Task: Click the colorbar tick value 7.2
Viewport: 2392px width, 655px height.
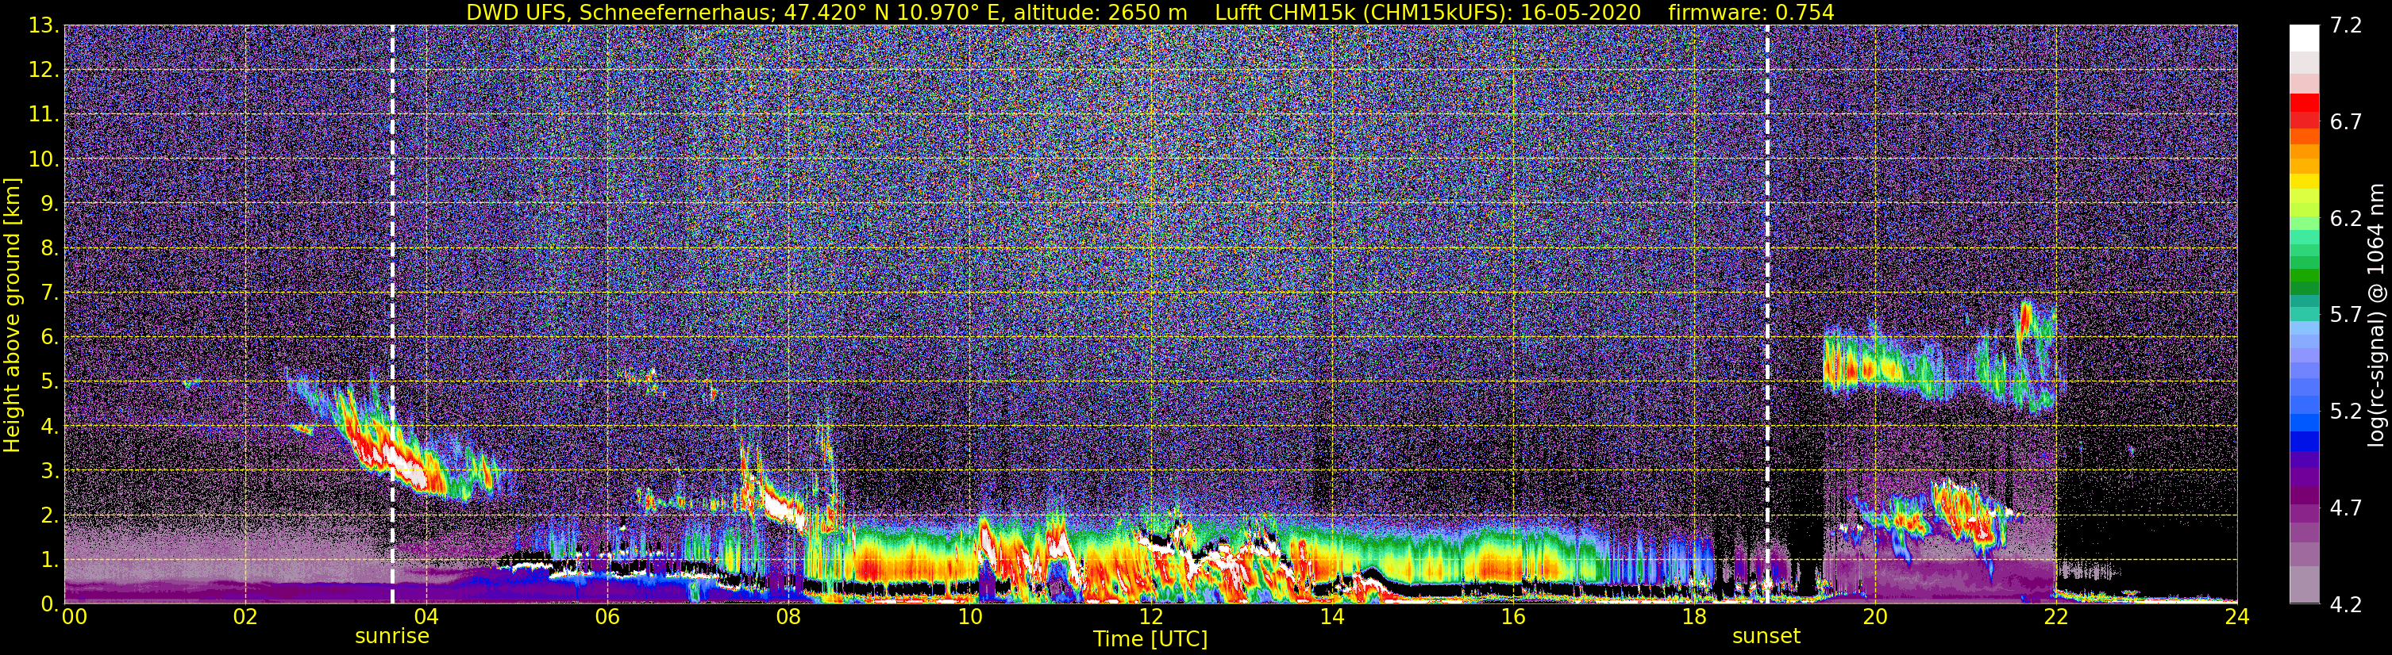Action: [x=2346, y=25]
